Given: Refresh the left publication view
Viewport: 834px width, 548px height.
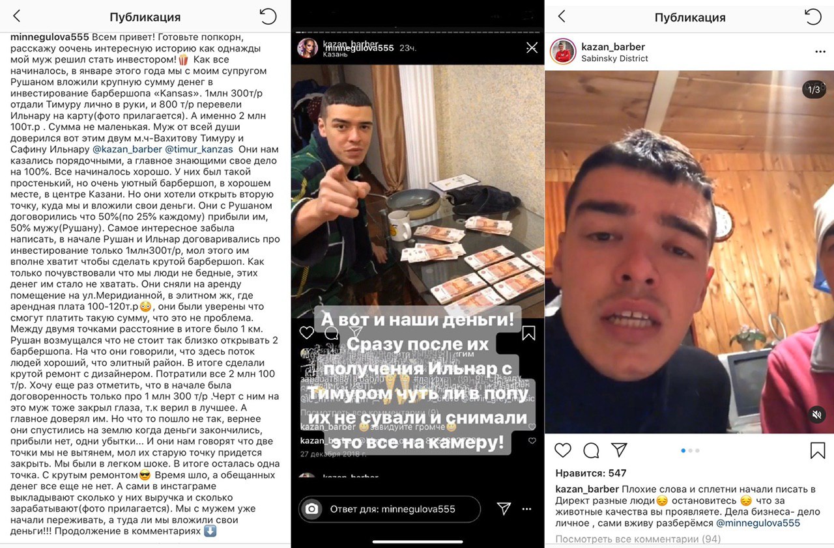Looking at the screenshot, I should pos(268,16).
